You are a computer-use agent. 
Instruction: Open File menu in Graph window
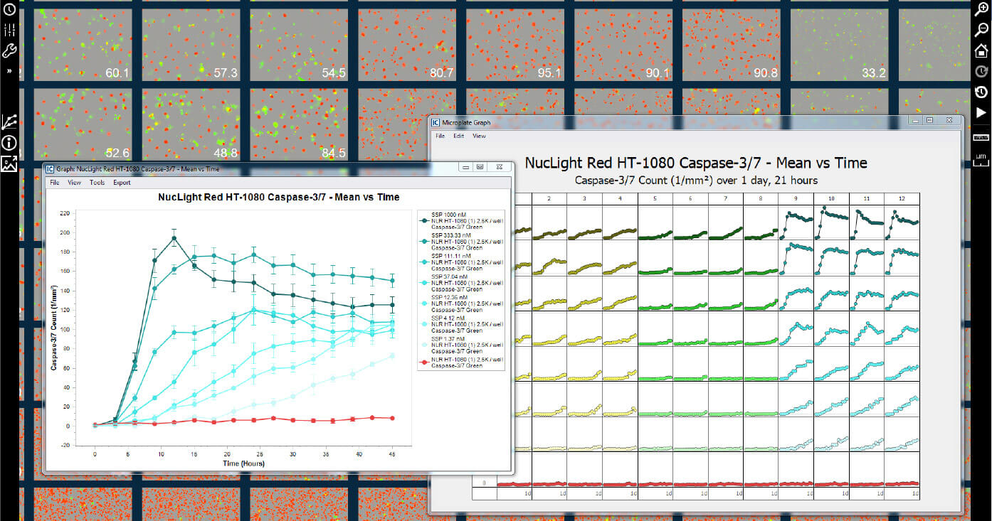[x=54, y=183]
